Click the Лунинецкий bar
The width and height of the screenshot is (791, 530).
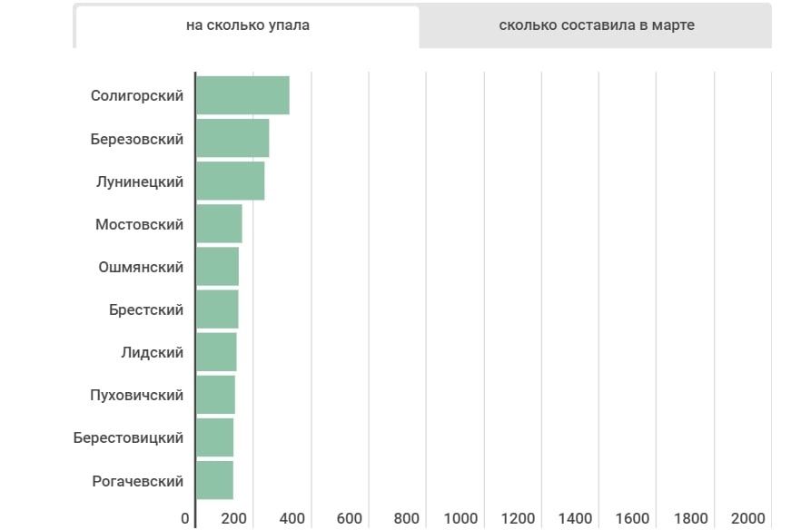coord(230,181)
